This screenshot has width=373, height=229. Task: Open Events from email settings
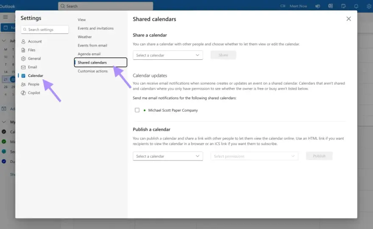(x=92, y=45)
